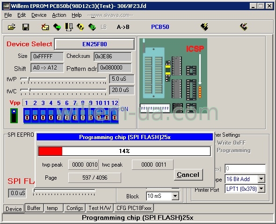Screen dimensions: 276x224
Task: Open the Device menu
Action: (39, 15)
